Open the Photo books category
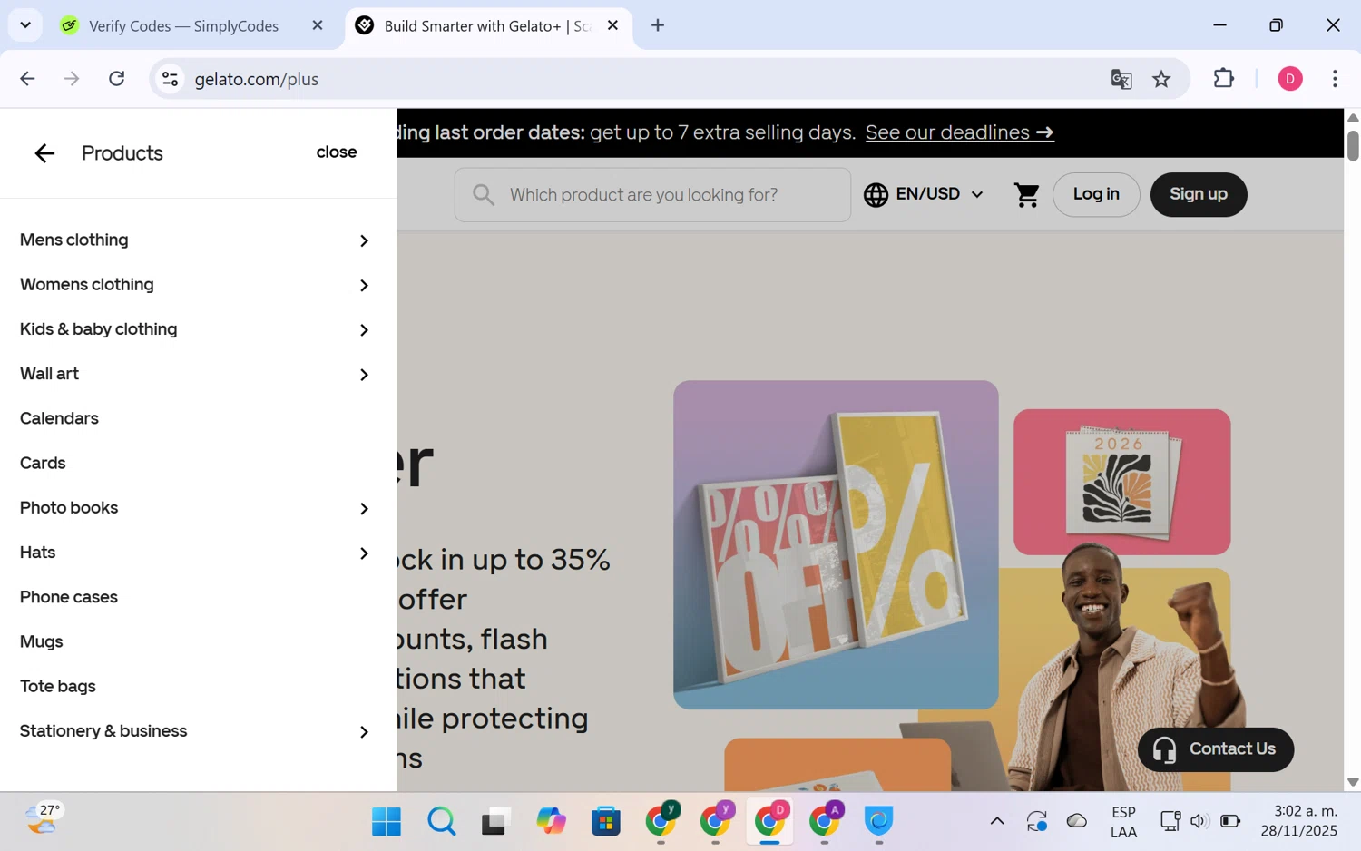The height and width of the screenshot is (851, 1361). click(x=69, y=507)
